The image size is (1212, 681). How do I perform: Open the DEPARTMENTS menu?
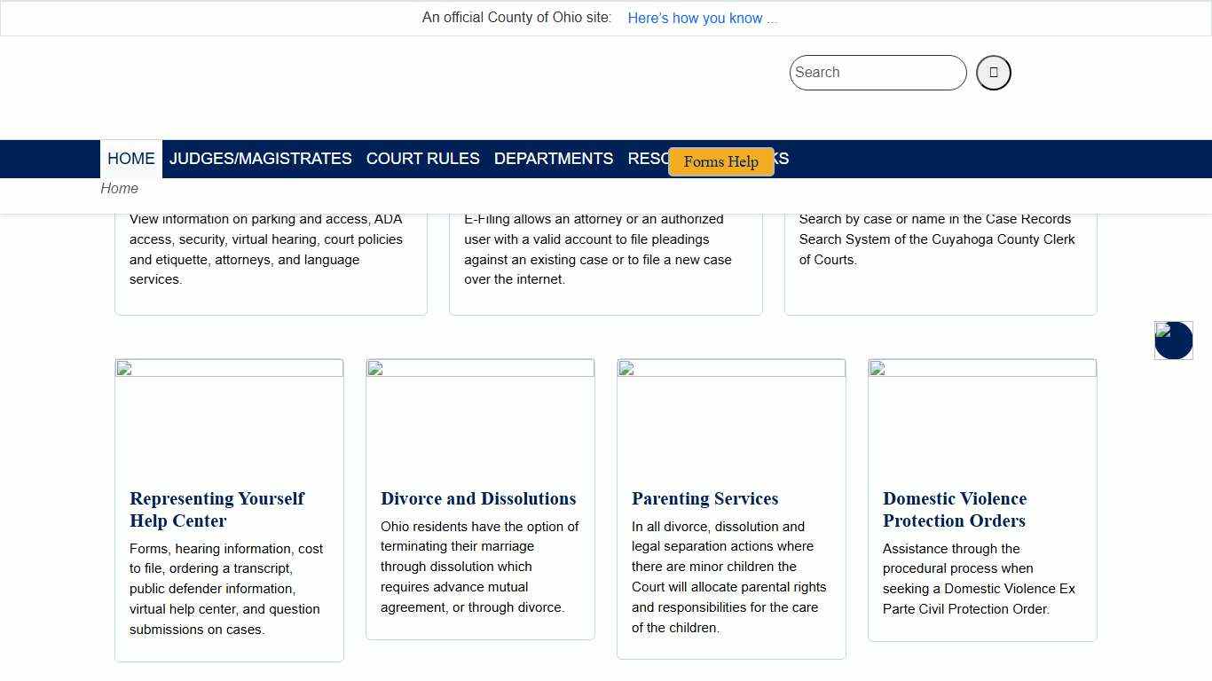coord(553,159)
